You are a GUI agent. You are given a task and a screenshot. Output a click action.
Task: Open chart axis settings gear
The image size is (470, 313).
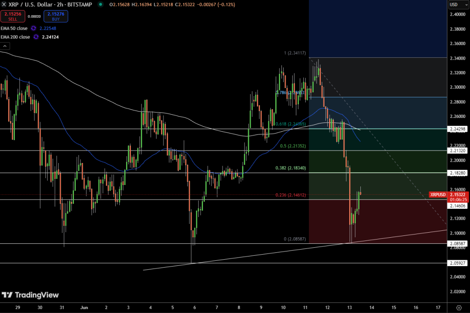click(x=459, y=307)
